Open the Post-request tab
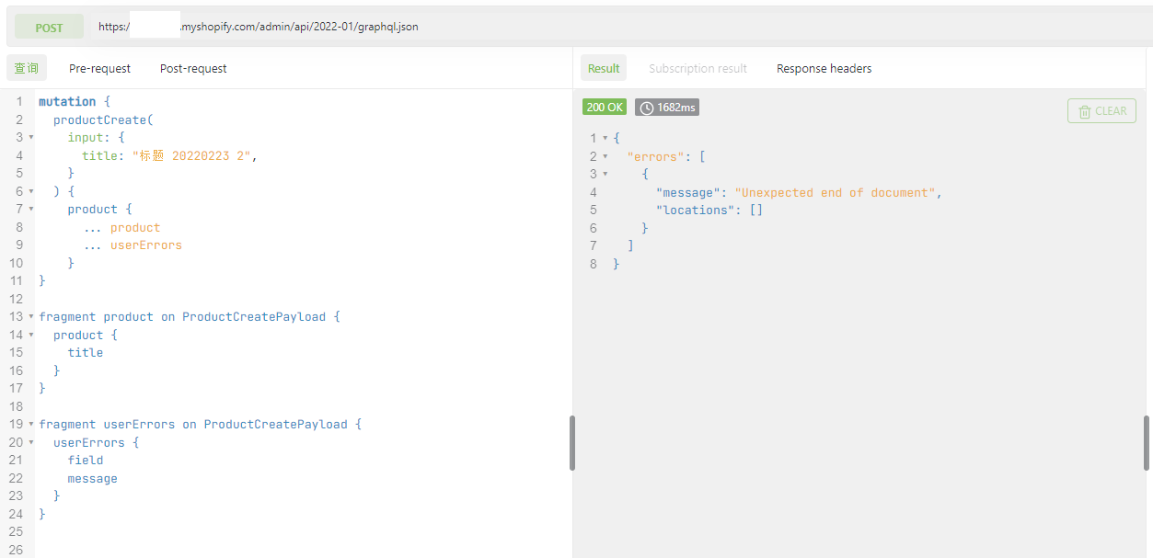The image size is (1153, 558). click(193, 68)
